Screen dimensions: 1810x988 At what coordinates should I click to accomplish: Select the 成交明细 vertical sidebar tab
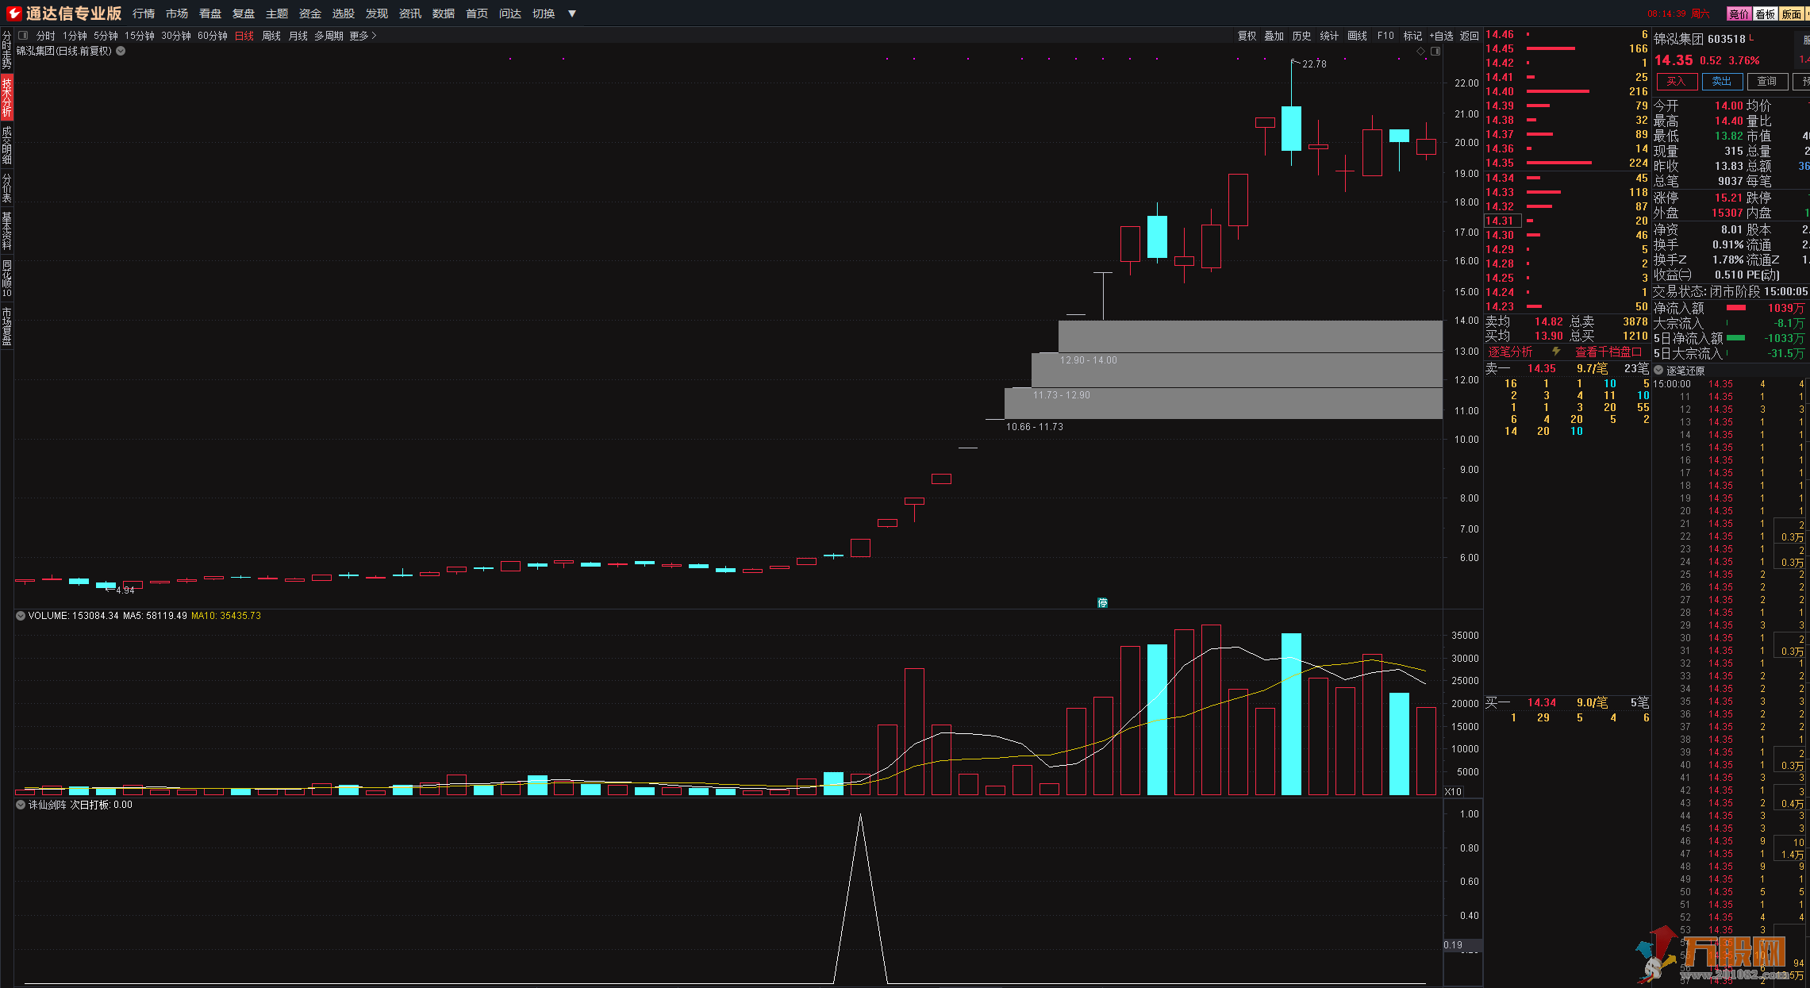coord(7,144)
